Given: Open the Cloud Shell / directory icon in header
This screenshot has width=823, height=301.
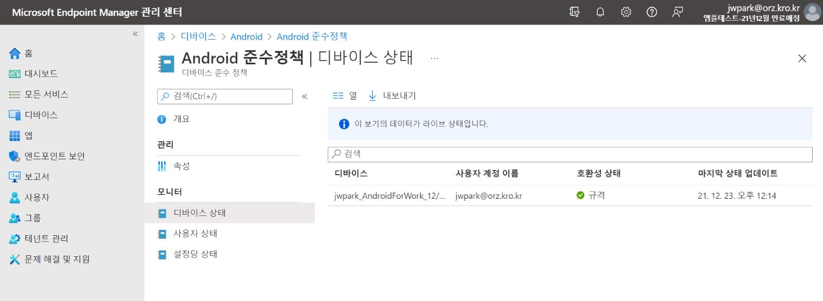Looking at the screenshot, I should tap(575, 12).
